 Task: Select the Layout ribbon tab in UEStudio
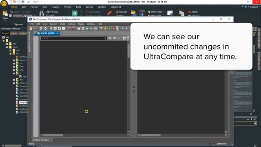click(x=89, y=7)
